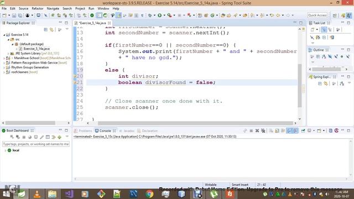
Task: Click Collapse All in Package Explorer
Action: [x=45, y=29]
